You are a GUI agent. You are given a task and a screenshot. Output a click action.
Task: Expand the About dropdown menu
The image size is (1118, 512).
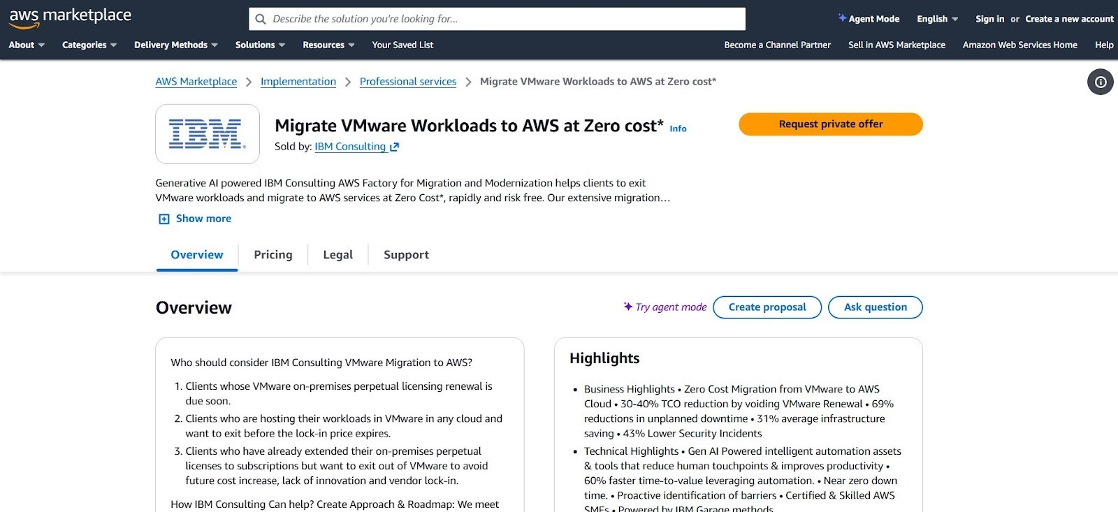pyautogui.click(x=27, y=45)
